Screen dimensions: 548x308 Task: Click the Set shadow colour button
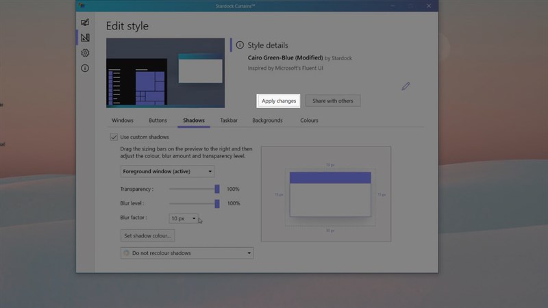click(x=147, y=235)
